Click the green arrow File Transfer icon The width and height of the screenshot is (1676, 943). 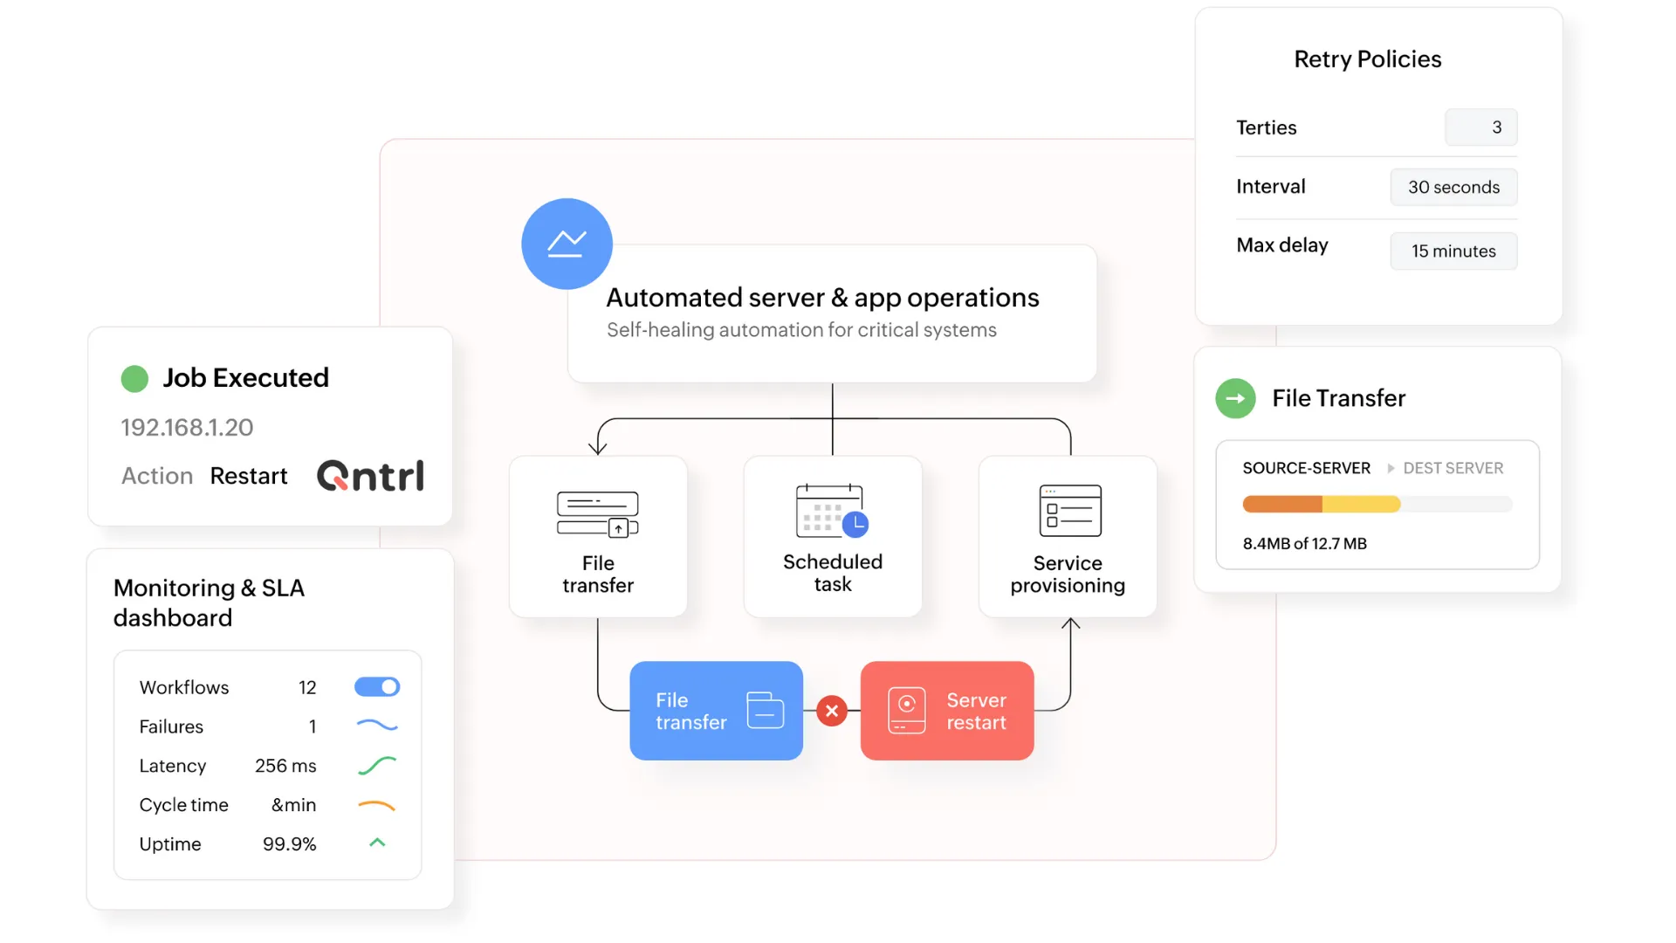click(1235, 398)
